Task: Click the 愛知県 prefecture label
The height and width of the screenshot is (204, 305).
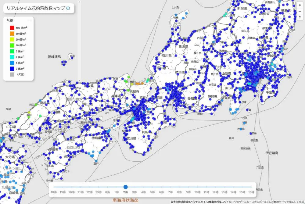Action: coord(192,98)
